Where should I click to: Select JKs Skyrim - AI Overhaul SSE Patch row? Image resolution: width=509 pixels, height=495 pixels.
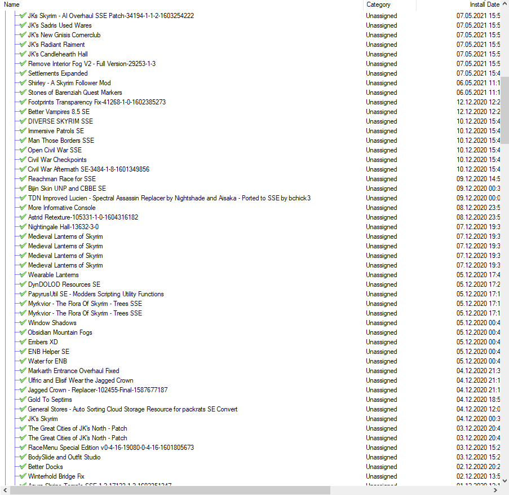pyautogui.click(x=110, y=16)
